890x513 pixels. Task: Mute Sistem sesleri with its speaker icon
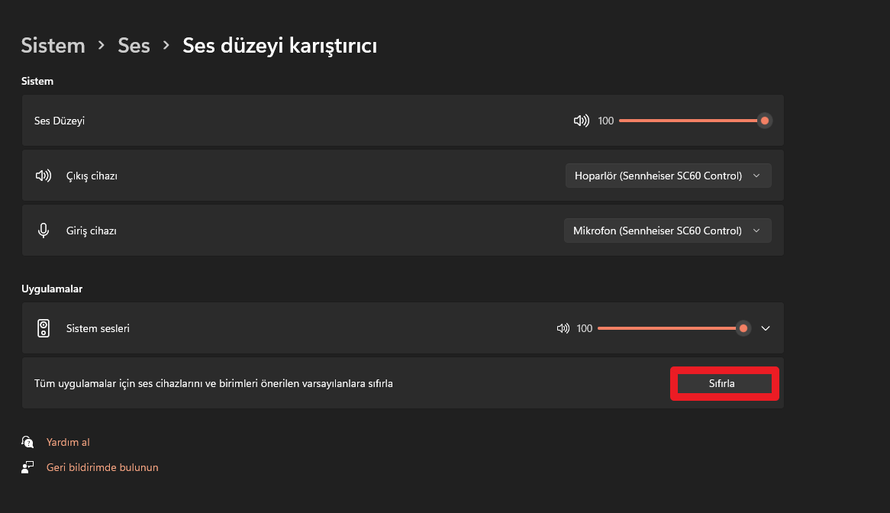563,328
